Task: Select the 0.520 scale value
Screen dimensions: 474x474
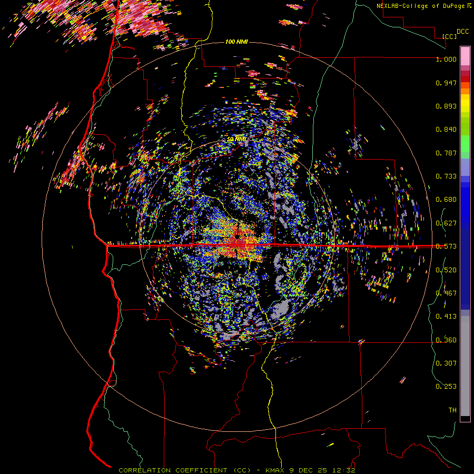Action: (446, 270)
